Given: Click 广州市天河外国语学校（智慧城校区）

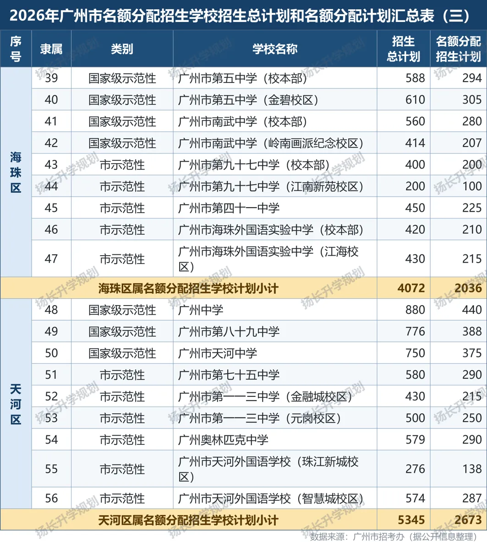Looking at the screenshot, I should [x=270, y=498].
